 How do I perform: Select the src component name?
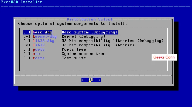click(x=36, y=54)
